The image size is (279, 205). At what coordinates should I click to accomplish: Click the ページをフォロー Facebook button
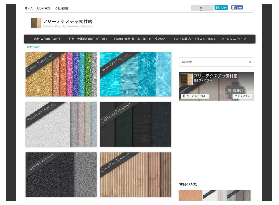coord(195,96)
